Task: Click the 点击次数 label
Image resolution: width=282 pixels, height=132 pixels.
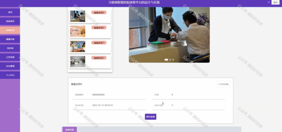Action: click(158, 105)
